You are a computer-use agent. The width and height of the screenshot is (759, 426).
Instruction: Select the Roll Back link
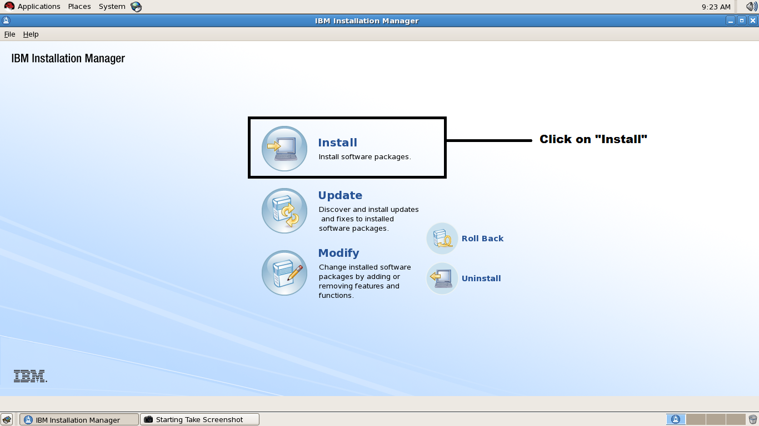coord(482,239)
